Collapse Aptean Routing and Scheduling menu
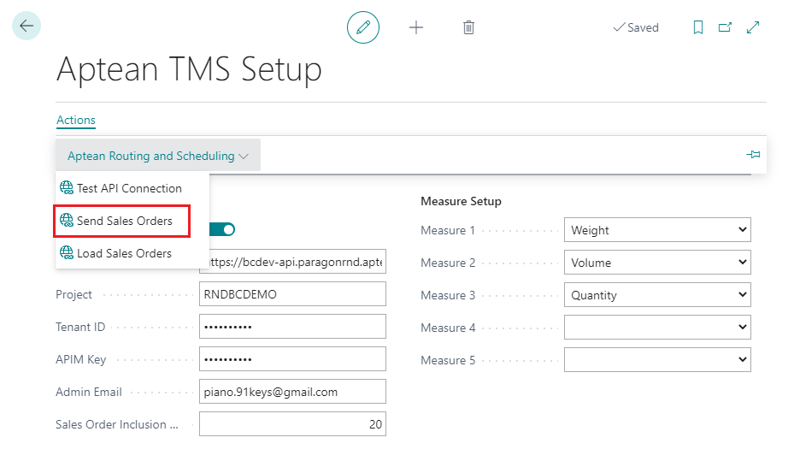 158,156
